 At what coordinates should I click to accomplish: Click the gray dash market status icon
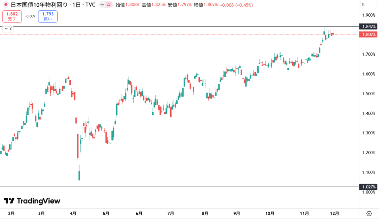pyautogui.click(x=102, y=5)
